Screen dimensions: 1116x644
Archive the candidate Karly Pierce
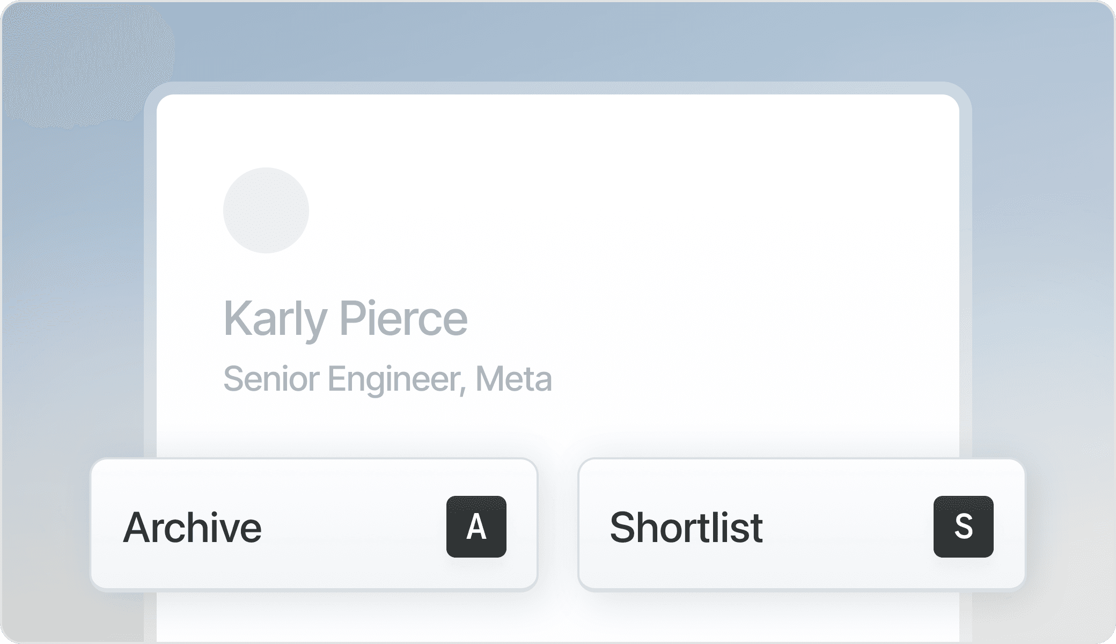(x=192, y=527)
